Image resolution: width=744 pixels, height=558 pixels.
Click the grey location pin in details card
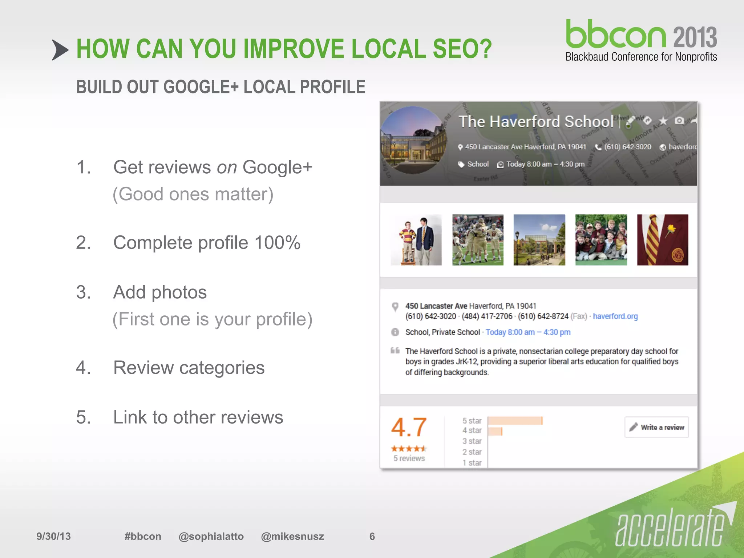[x=395, y=307]
